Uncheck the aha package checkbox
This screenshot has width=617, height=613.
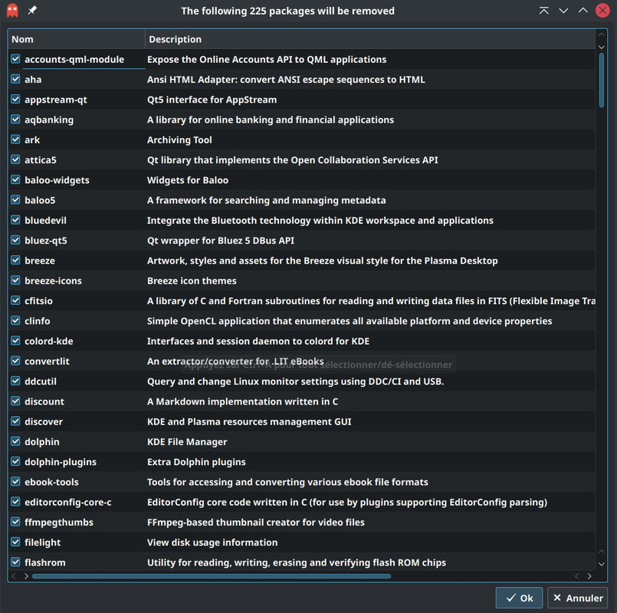[x=15, y=79]
